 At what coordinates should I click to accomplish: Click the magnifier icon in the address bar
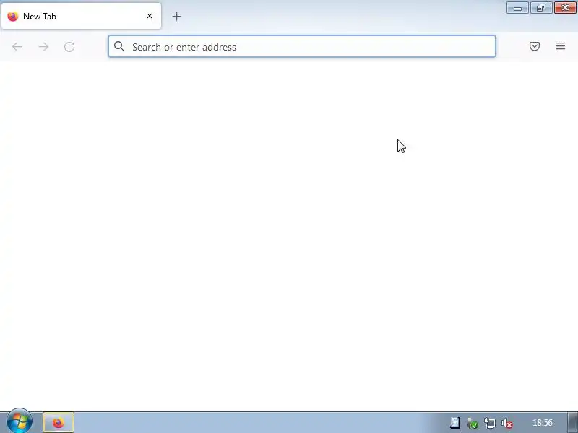[119, 46]
